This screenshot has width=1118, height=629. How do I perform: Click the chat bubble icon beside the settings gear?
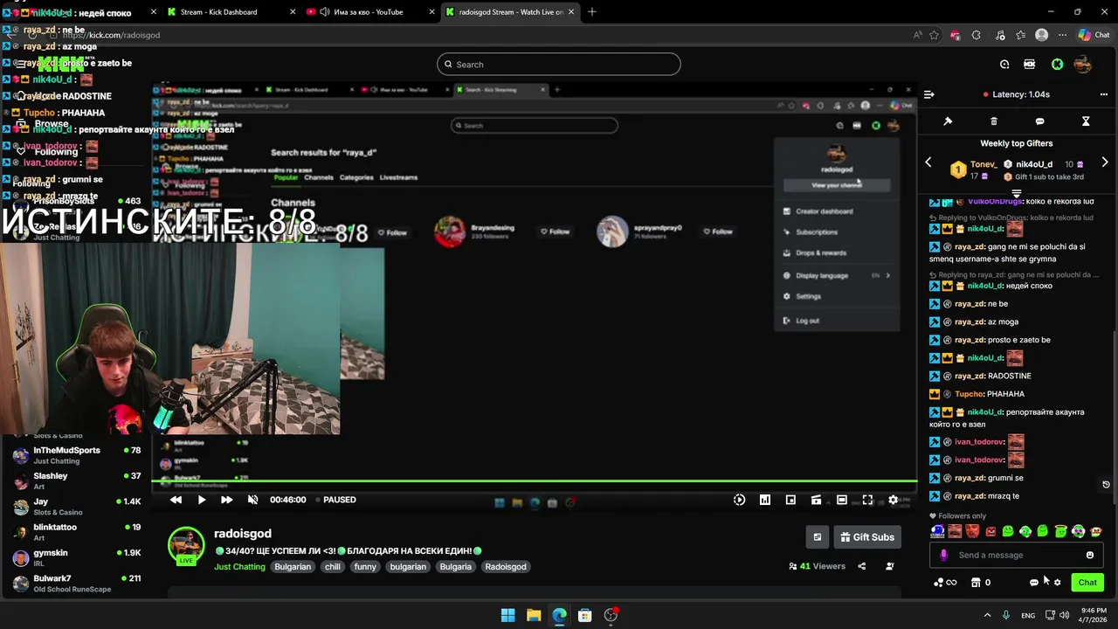1034,583
